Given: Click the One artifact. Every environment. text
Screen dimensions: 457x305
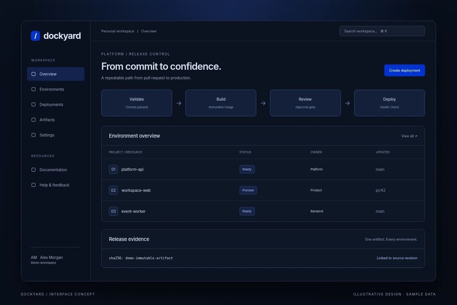Looking at the screenshot, I should point(391,239).
